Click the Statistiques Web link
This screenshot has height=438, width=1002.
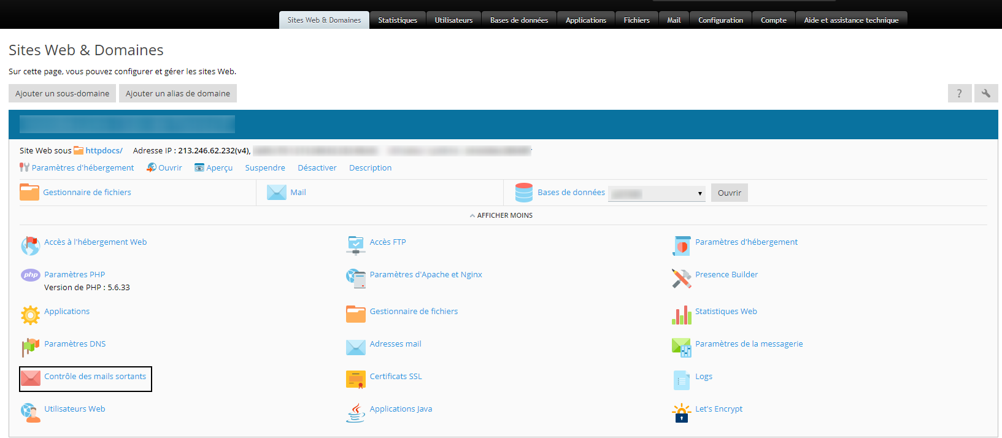click(726, 311)
